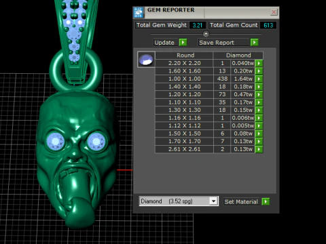326x244 pixels.
Task: Click the weight cell 0.08tw
Action: [243, 134]
